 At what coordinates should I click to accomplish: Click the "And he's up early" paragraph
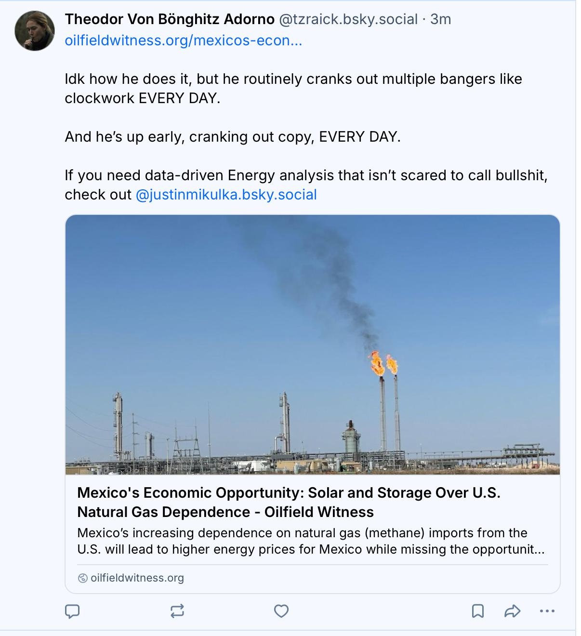coord(233,137)
